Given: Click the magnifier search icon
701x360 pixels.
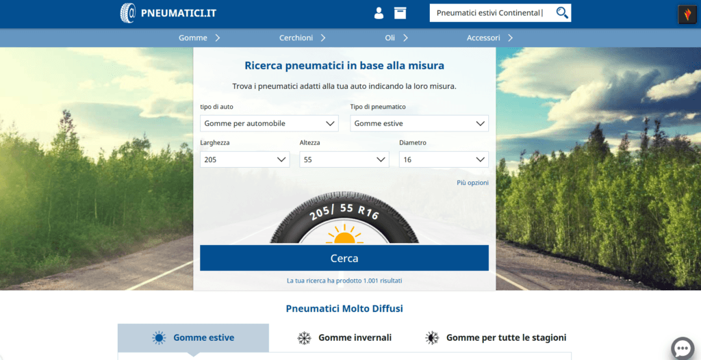Looking at the screenshot, I should pos(562,13).
